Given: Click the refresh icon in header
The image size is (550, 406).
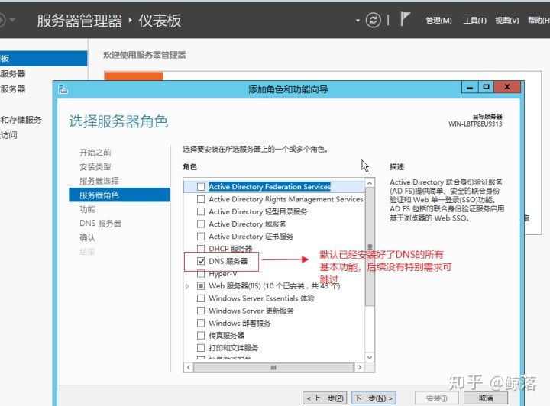Looking at the screenshot, I should pyautogui.click(x=373, y=20).
